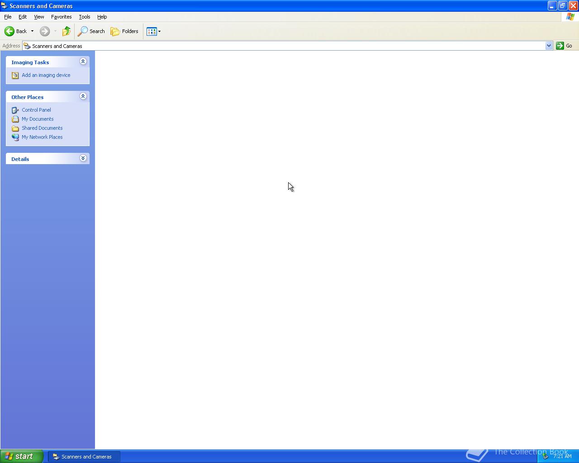The image size is (579, 463).
Task: Click the My Network Places icon
Action: pyautogui.click(x=15, y=137)
